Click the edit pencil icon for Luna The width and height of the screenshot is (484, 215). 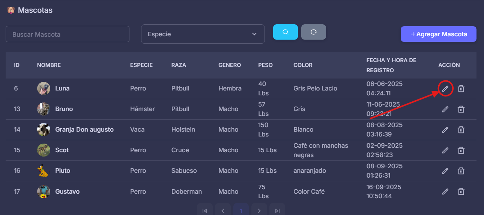tap(445, 89)
